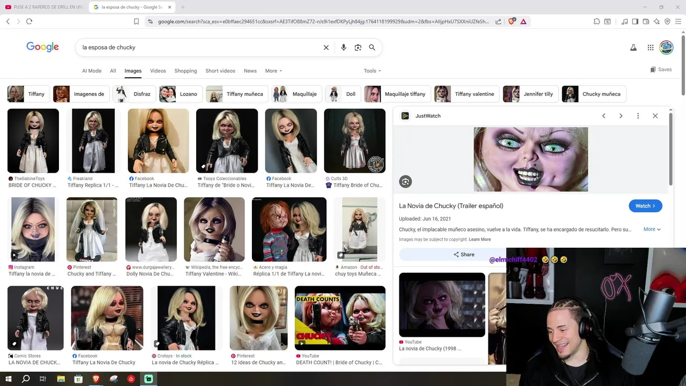Image resolution: width=686 pixels, height=386 pixels.
Task: Switch to the Short videos tab
Action: click(220, 71)
